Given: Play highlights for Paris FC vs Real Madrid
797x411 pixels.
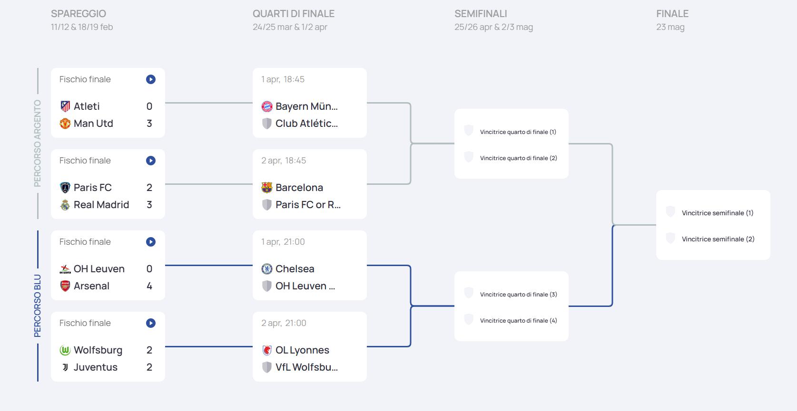Looking at the screenshot, I should [x=151, y=161].
